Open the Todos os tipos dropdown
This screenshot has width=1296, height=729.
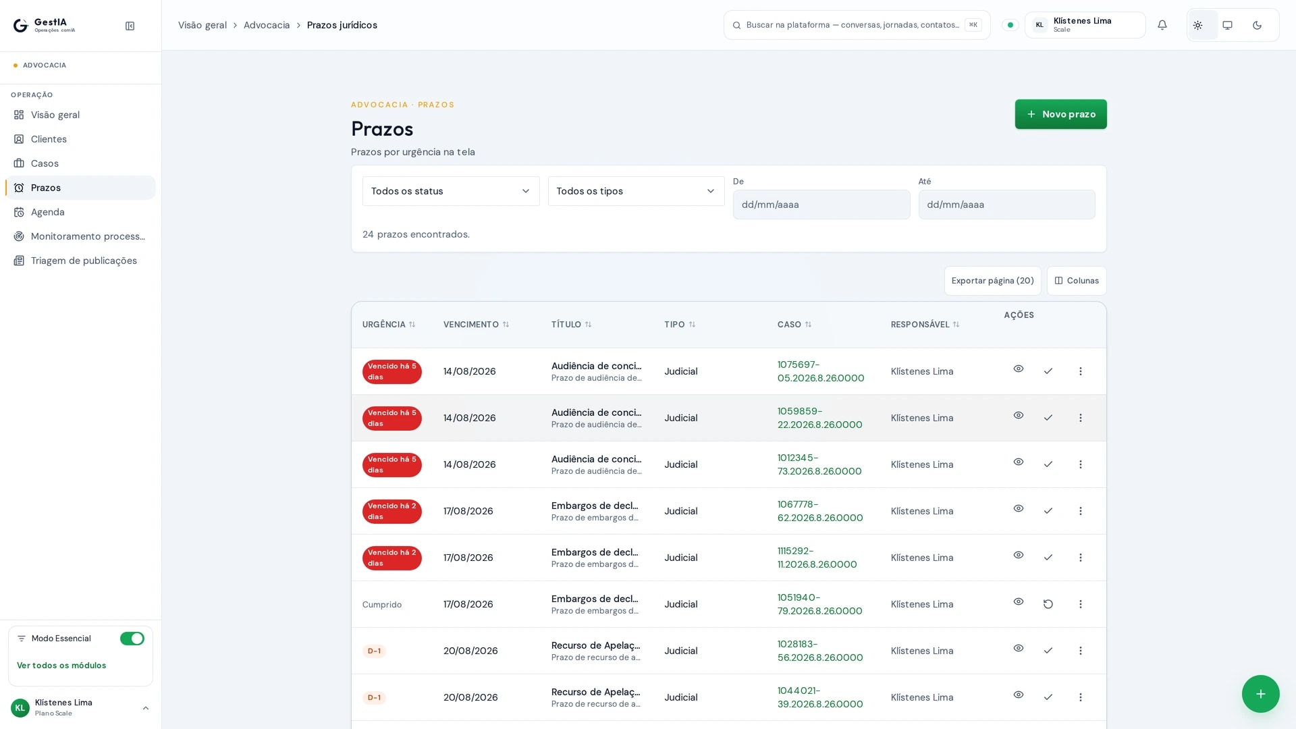(636, 191)
